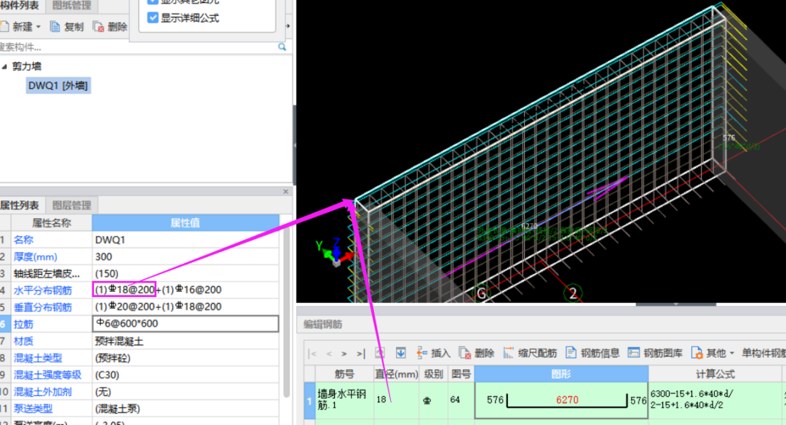This screenshot has width=786, height=425.
Task: Click 删除 icon in rebar editing toolbar
Action: point(464,353)
